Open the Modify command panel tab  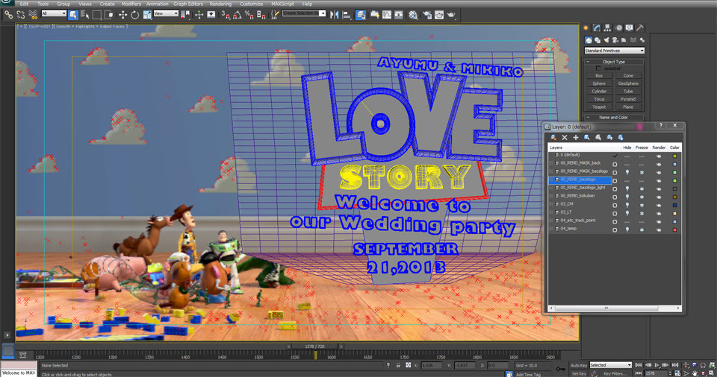tap(597, 28)
